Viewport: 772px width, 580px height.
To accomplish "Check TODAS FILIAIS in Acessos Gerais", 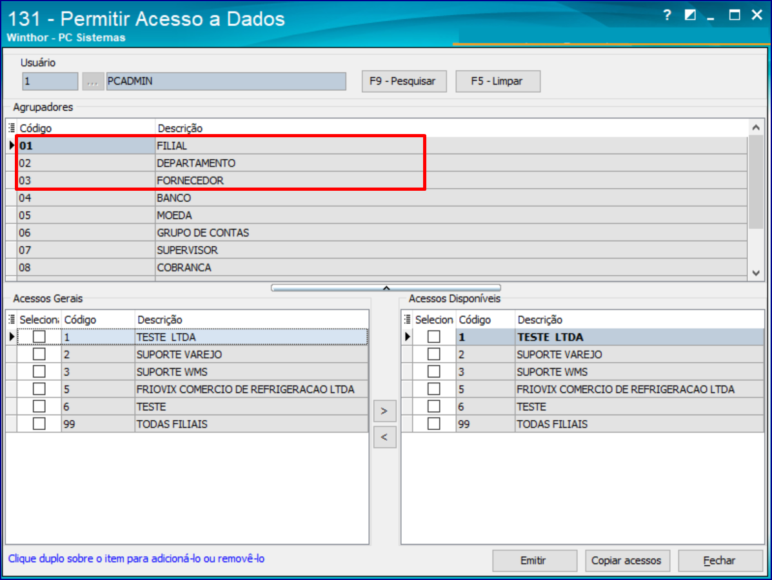I will coord(39,423).
